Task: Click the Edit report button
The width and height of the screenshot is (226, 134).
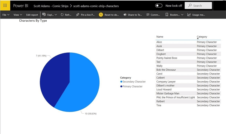Action: [32, 15]
